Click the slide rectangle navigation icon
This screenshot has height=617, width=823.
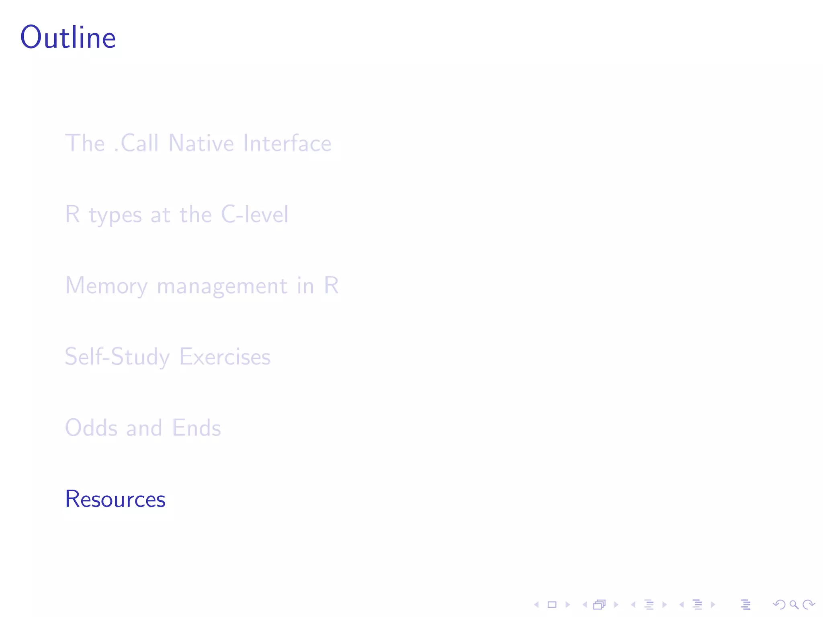point(552,605)
